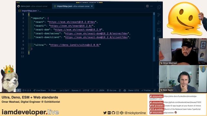Change file encoding via UTF-8
This screenshot has width=207, height=116.
(x=86, y=90)
